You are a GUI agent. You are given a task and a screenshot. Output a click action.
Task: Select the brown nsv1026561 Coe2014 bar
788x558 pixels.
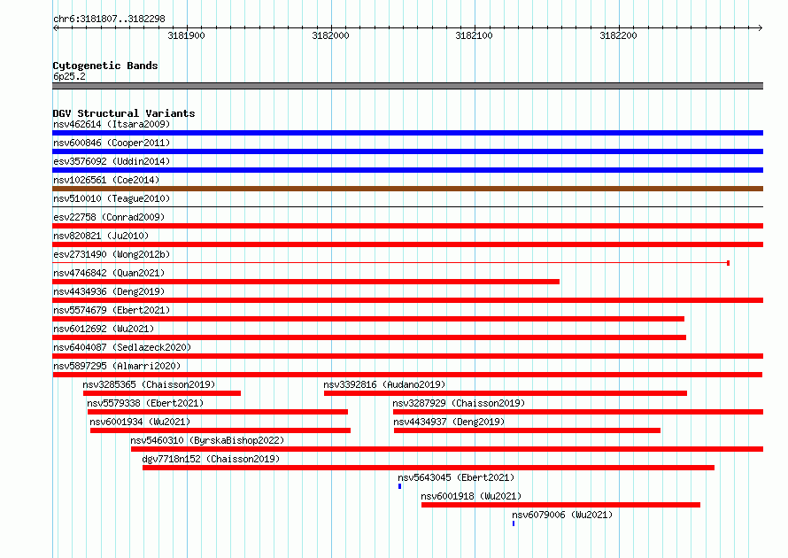click(407, 189)
